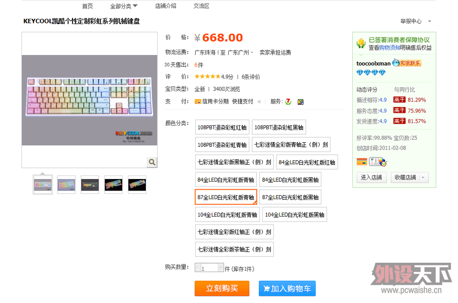Select option 104全LED白光彩虹版黑轴
Screen dimensions: 458x303
[x=295, y=214]
